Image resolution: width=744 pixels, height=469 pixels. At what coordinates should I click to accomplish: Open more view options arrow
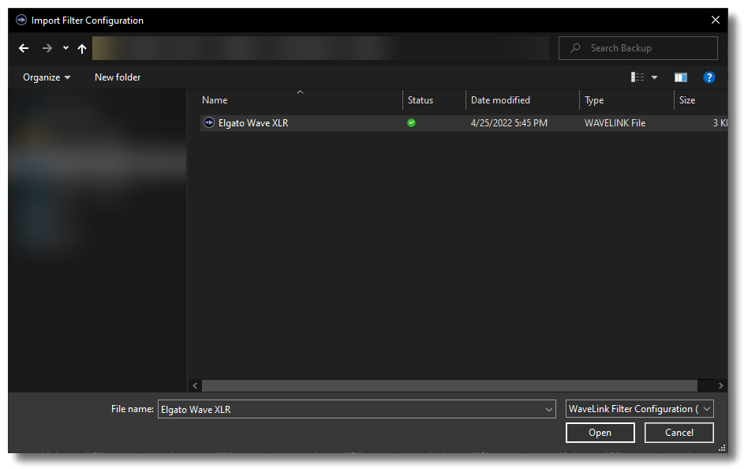pyautogui.click(x=654, y=77)
